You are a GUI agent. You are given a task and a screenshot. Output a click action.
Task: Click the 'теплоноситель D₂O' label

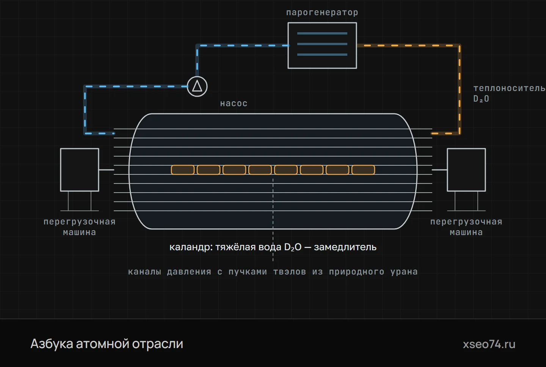(509, 93)
